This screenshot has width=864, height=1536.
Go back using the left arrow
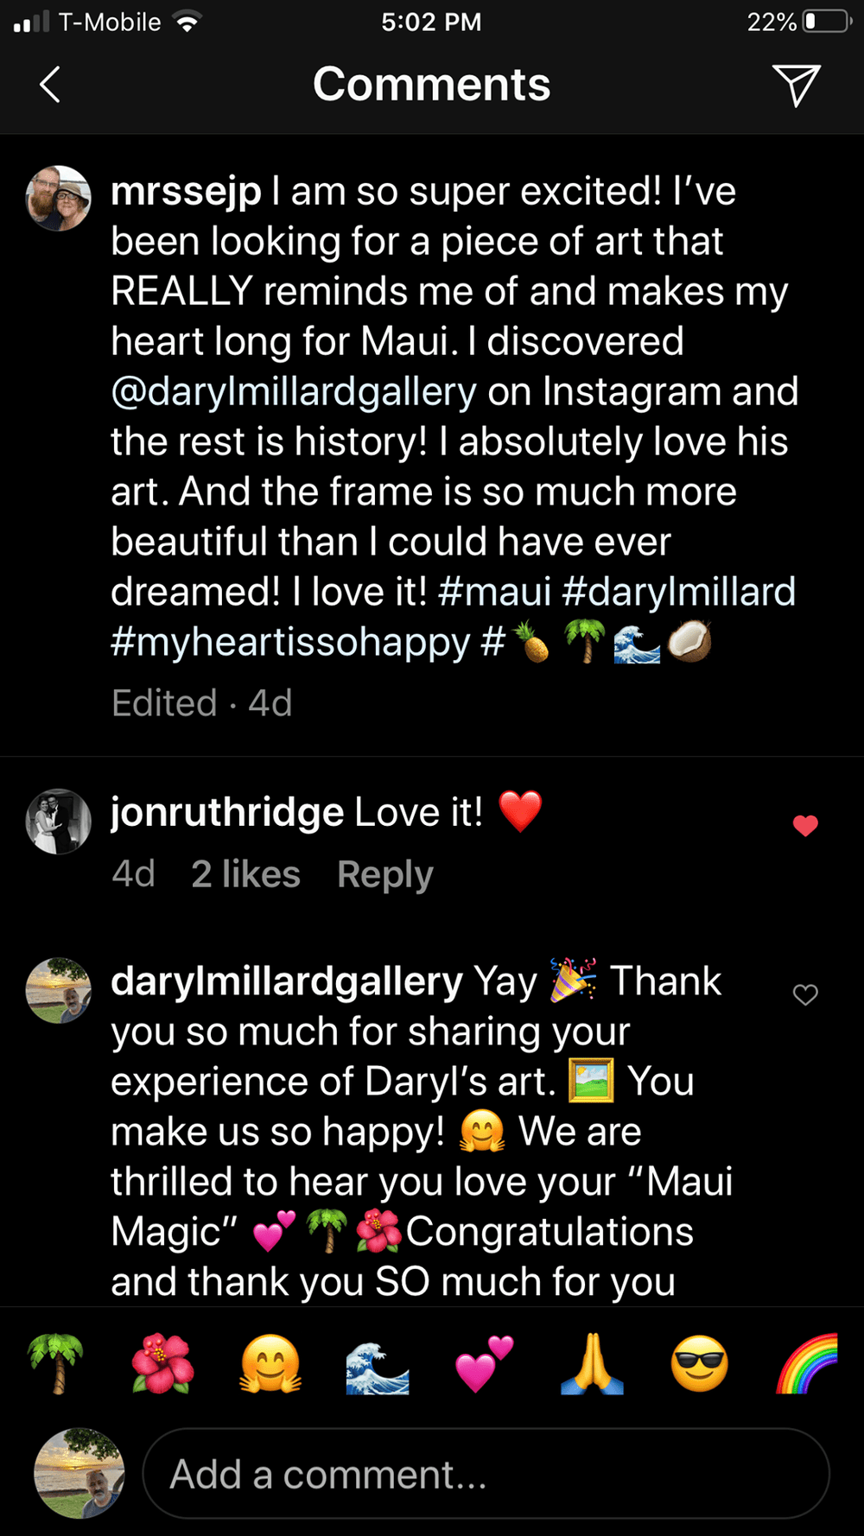point(50,85)
